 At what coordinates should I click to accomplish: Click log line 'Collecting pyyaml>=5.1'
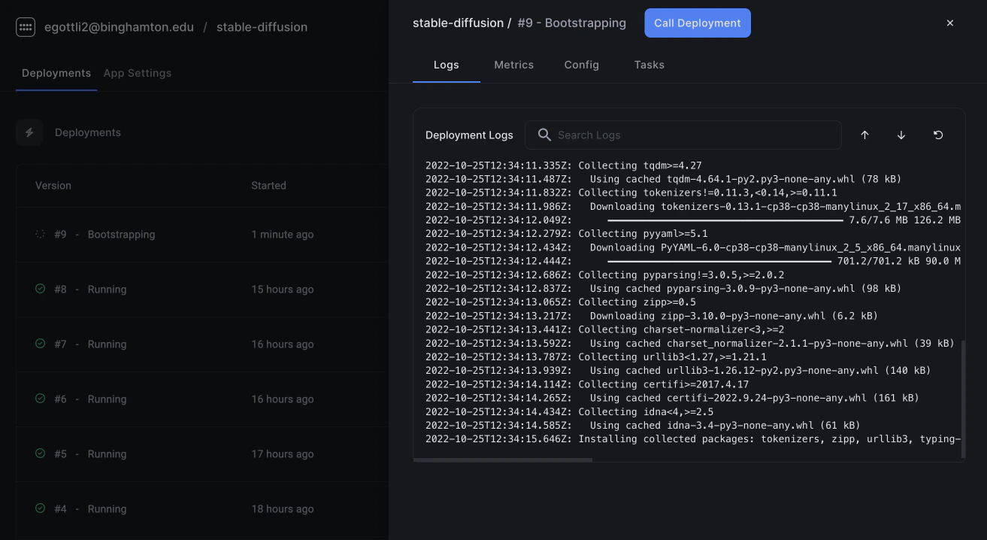pyautogui.click(x=567, y=234)
